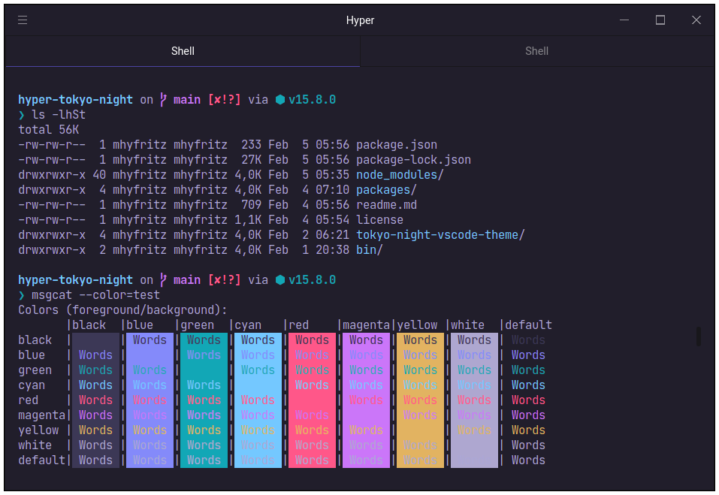Image resolution: width=719 pixels, height=495 pixels.
Task: Click the Node.js hexagon icon in the second prompt
Action: click(280, 279)
